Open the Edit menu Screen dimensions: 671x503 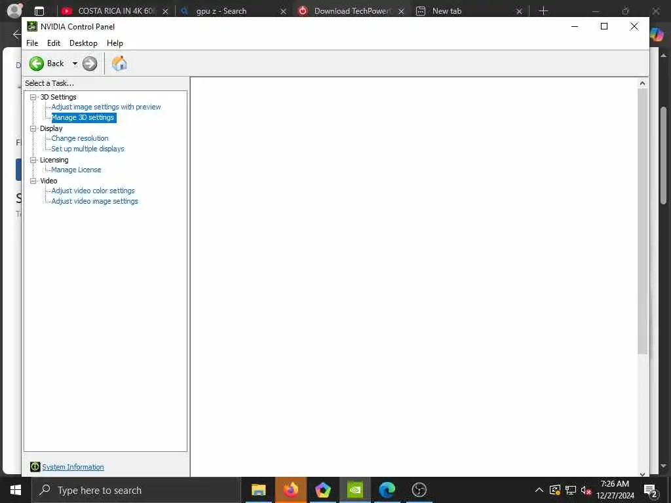[x=54, y=43]
